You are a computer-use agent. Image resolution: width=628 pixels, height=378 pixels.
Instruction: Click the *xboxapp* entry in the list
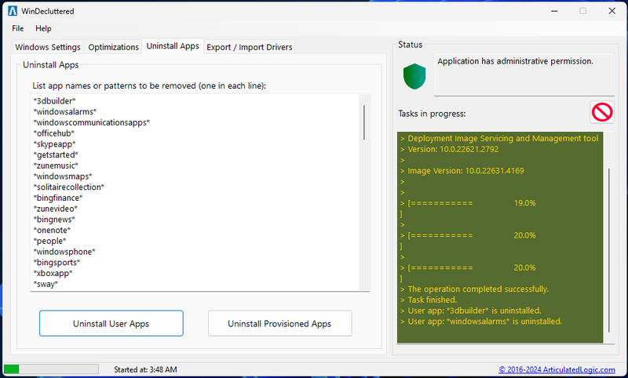[x=53, y=273]
